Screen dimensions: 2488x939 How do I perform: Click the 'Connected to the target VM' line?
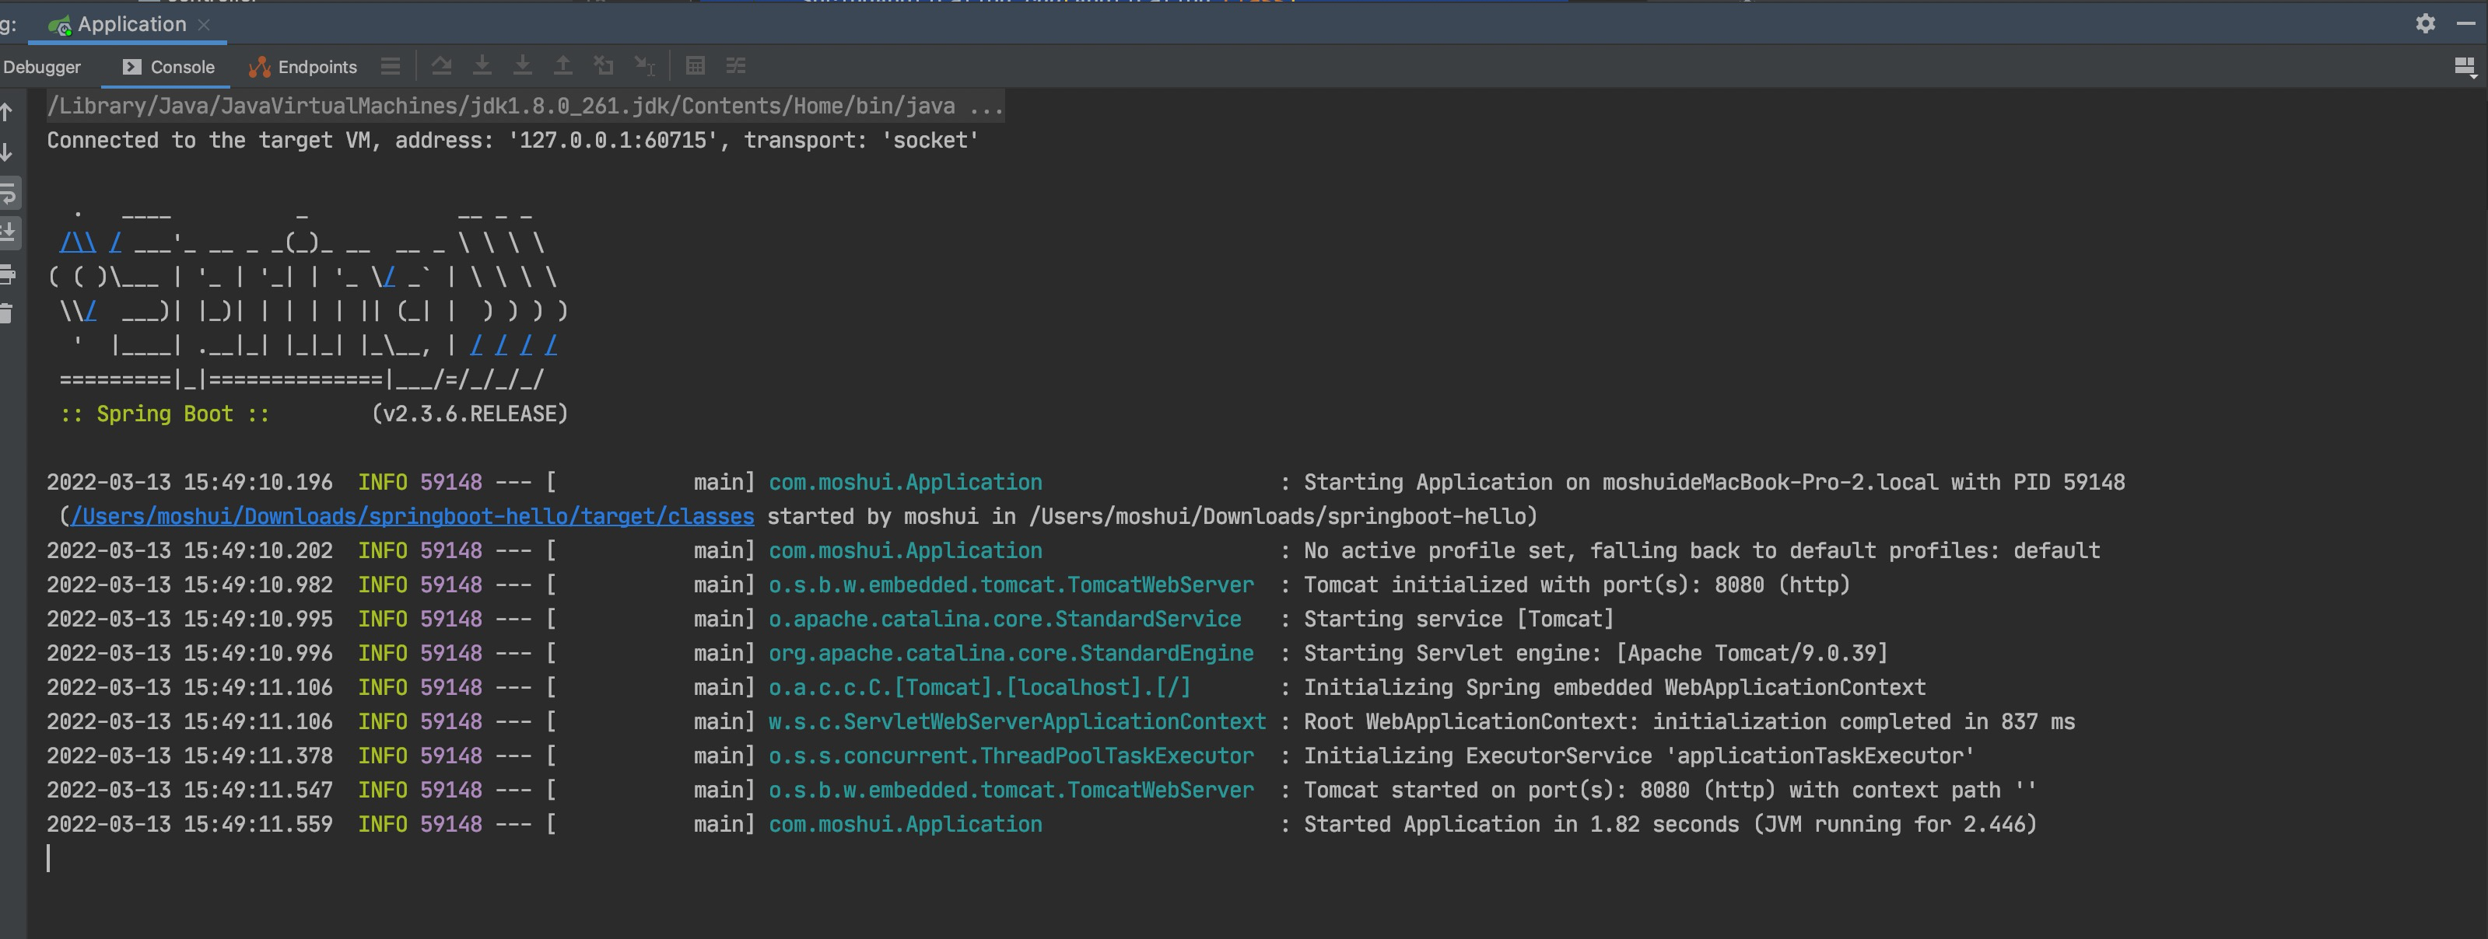513,141
